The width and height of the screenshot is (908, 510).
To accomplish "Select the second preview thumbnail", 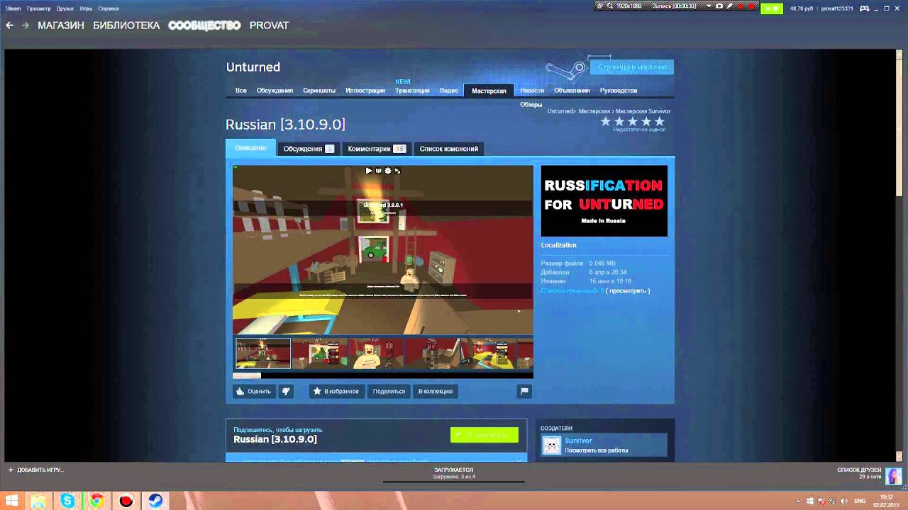I will (320, 353).
